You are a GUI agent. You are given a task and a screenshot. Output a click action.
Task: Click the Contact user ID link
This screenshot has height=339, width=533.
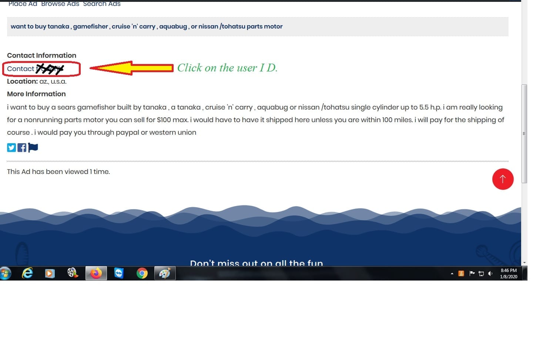(x=36, y=69)
